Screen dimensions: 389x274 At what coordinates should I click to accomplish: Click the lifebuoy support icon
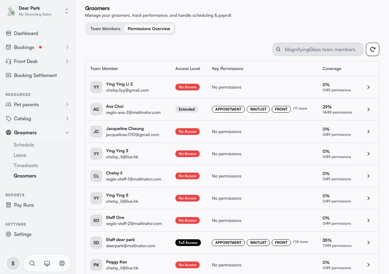(x=62, y=263)
